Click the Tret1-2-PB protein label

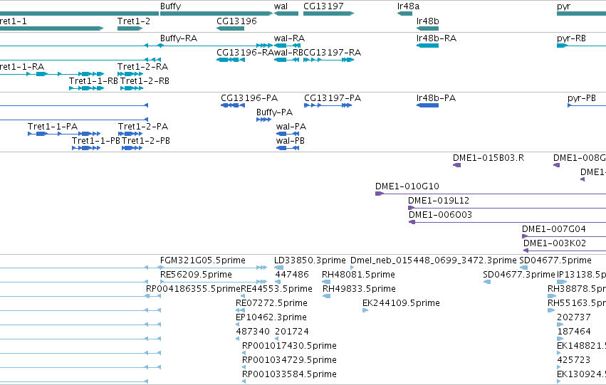coord(146,141)
